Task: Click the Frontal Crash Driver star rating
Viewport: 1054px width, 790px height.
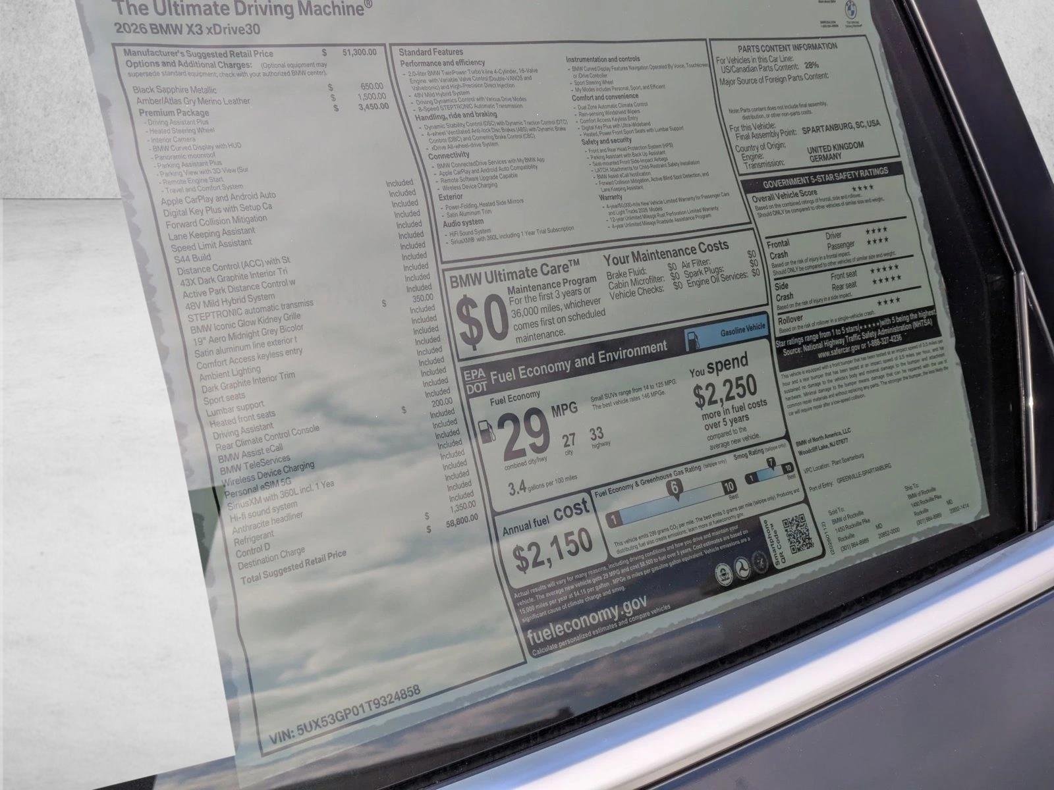Action: point(875,231)
